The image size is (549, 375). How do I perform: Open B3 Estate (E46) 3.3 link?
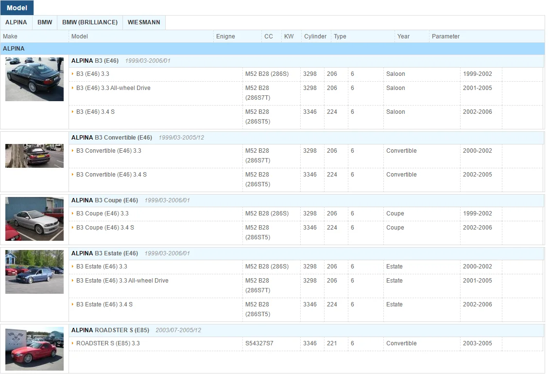pos(102,267)
